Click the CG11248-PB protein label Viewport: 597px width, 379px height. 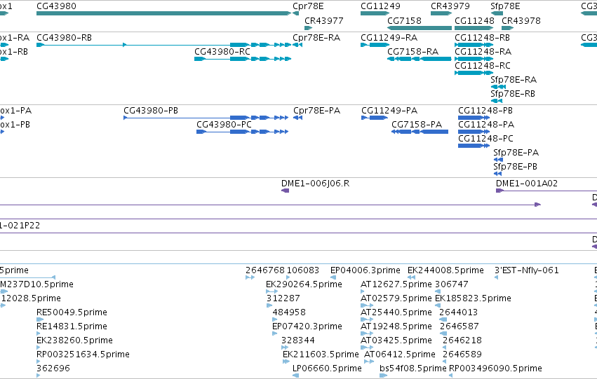click(x=485, y=111)
